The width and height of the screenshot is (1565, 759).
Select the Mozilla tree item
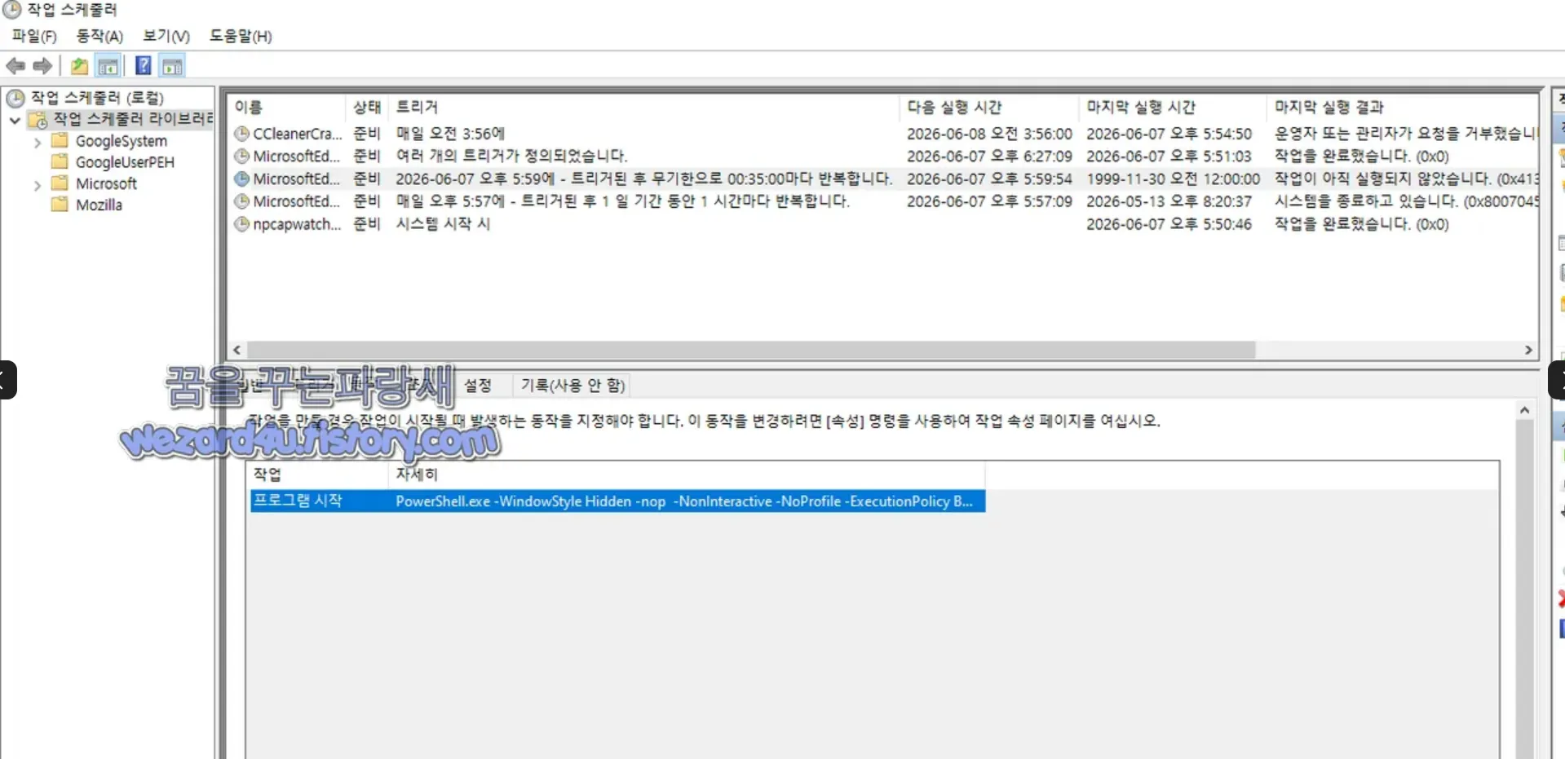pos(99,205)
